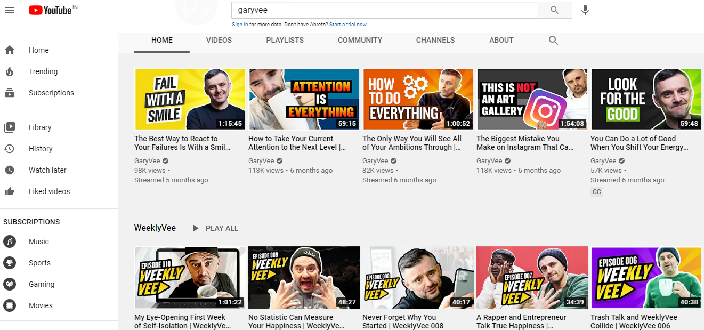Image resolution: width=704 pixels, height=330 pixels.
Task: Open channel search magnifier in tab bar
Action: [553, 41]
